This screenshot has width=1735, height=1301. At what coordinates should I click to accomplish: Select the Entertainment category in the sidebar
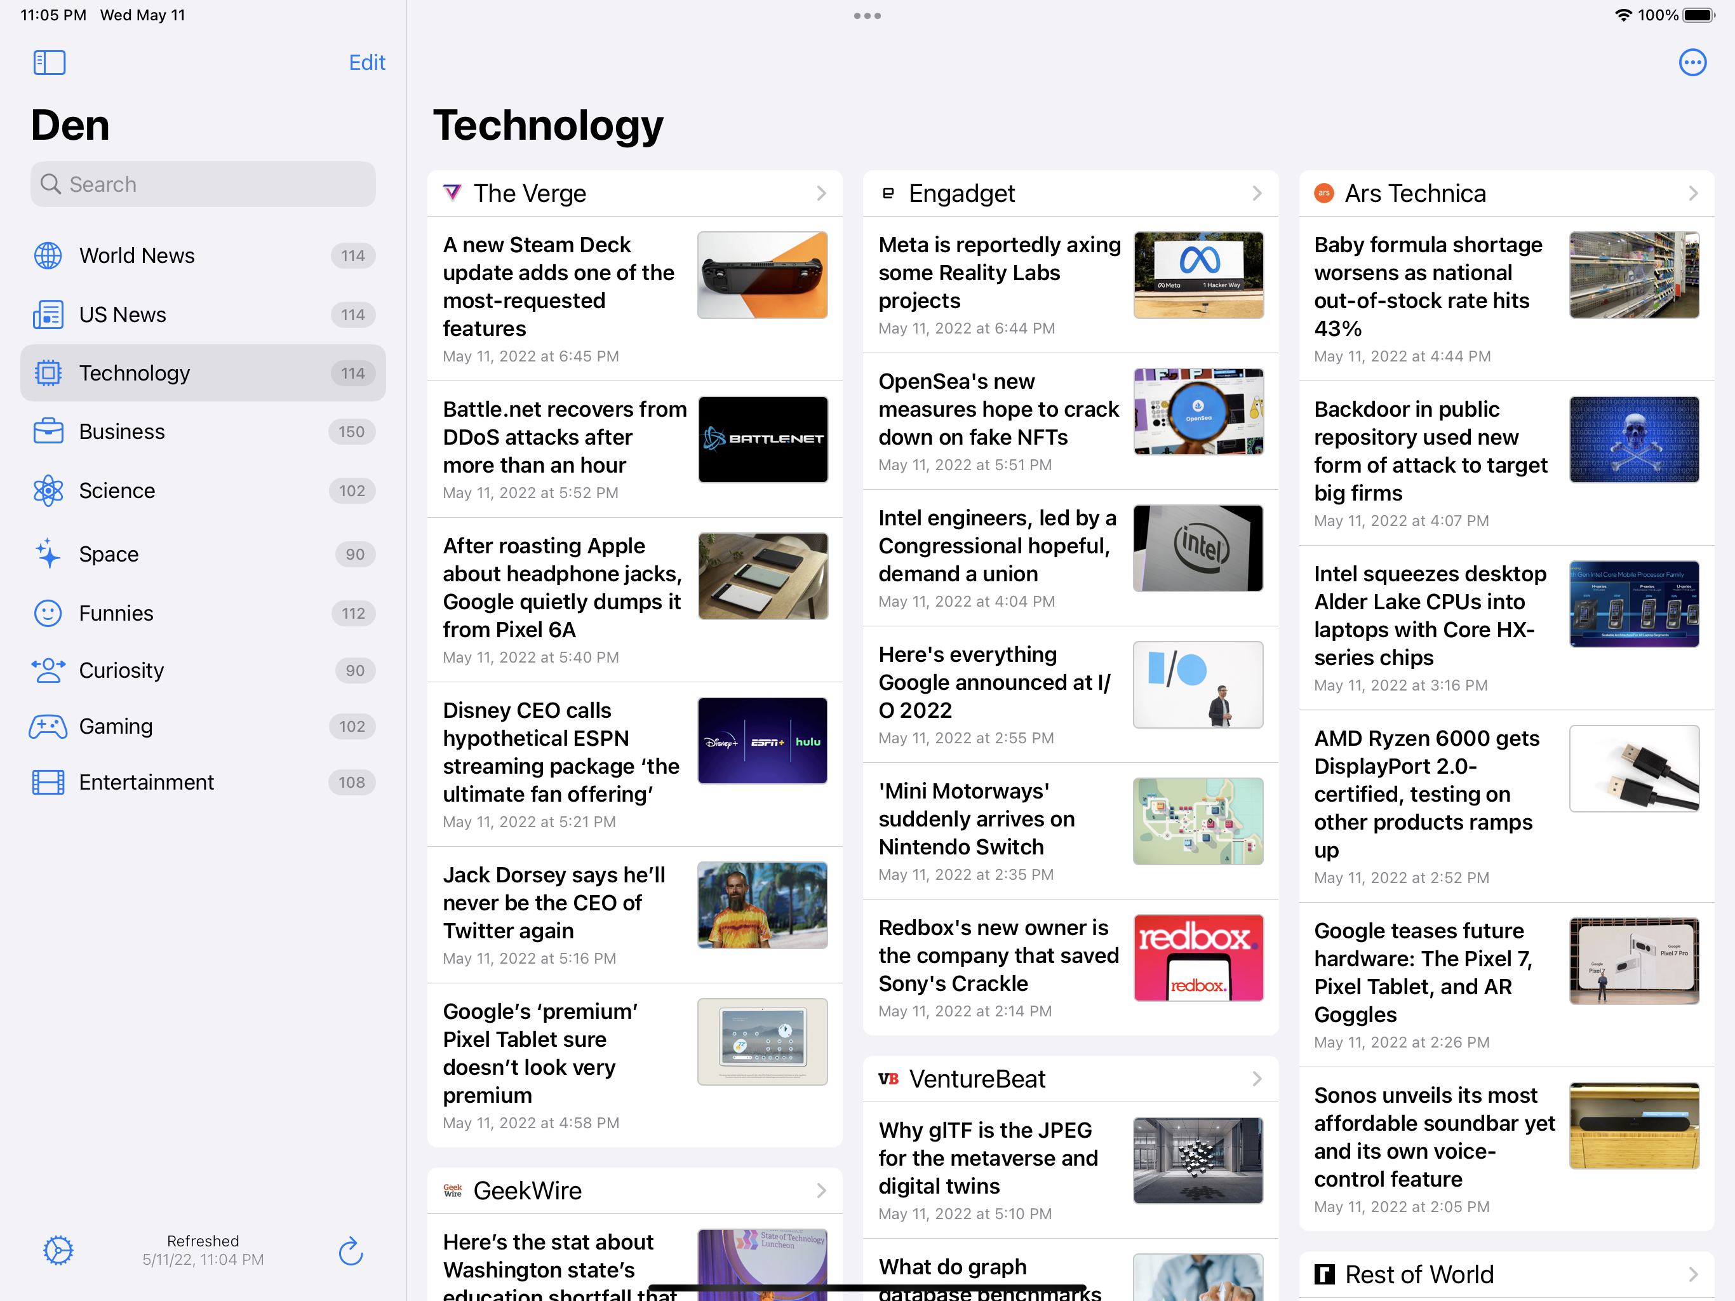point(146,781)
